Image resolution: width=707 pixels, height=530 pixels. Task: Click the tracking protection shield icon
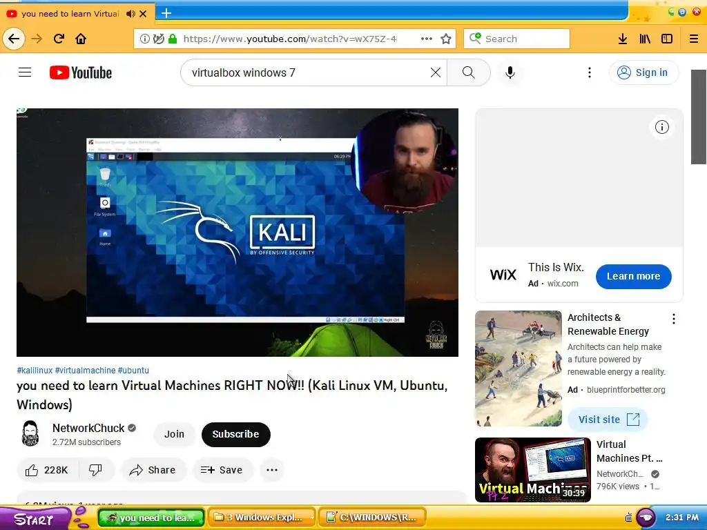158,39
